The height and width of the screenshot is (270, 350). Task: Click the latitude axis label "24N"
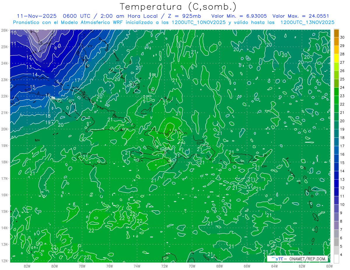pos(4,63)
